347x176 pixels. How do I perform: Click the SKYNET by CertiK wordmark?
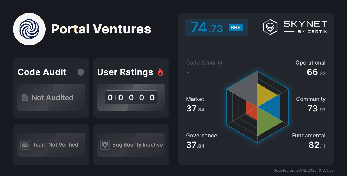click(304, 27)
